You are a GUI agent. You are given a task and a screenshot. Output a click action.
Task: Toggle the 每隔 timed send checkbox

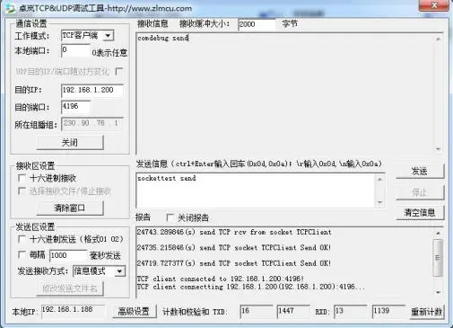coord(22,254)
